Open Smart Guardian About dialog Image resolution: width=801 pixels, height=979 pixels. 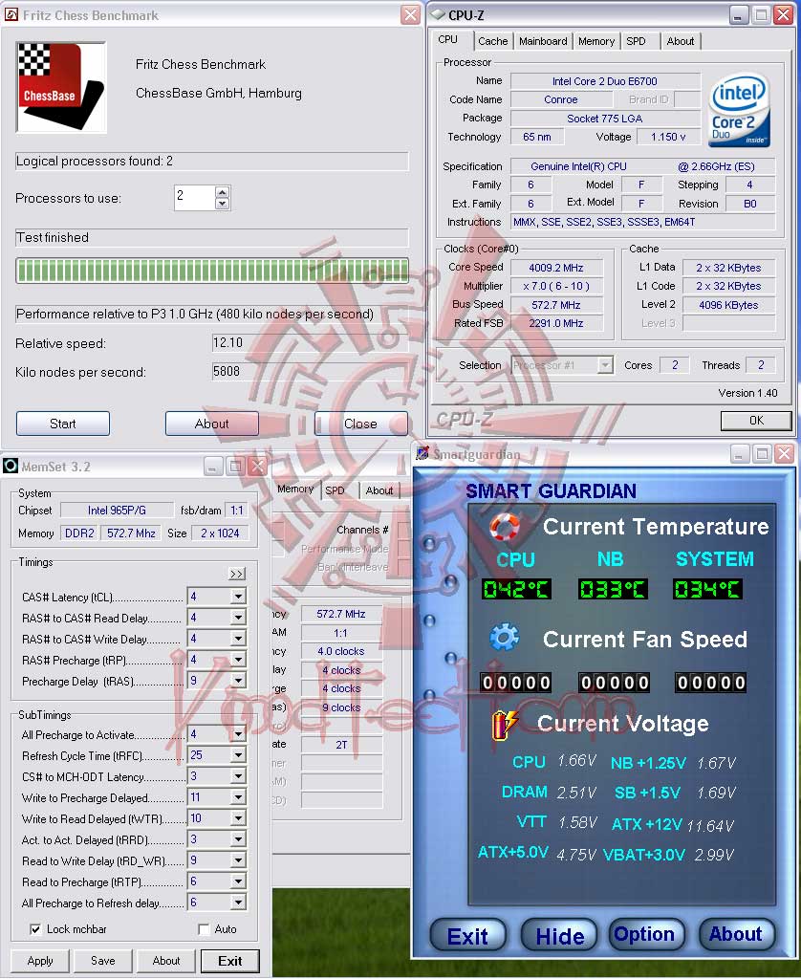pos(735,935)
